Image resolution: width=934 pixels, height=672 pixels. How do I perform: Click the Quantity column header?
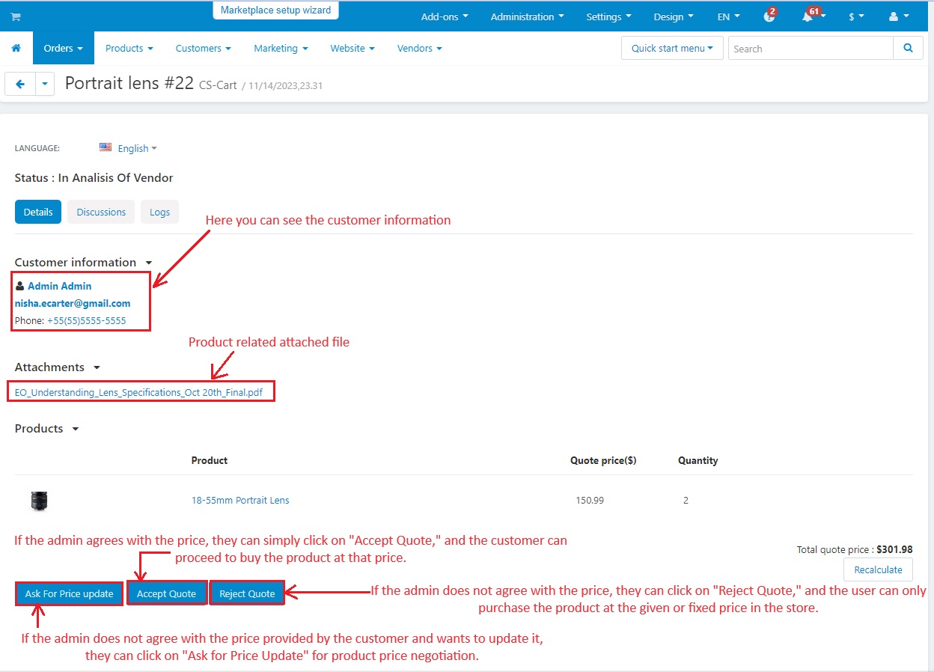click(x=698, y=460)
